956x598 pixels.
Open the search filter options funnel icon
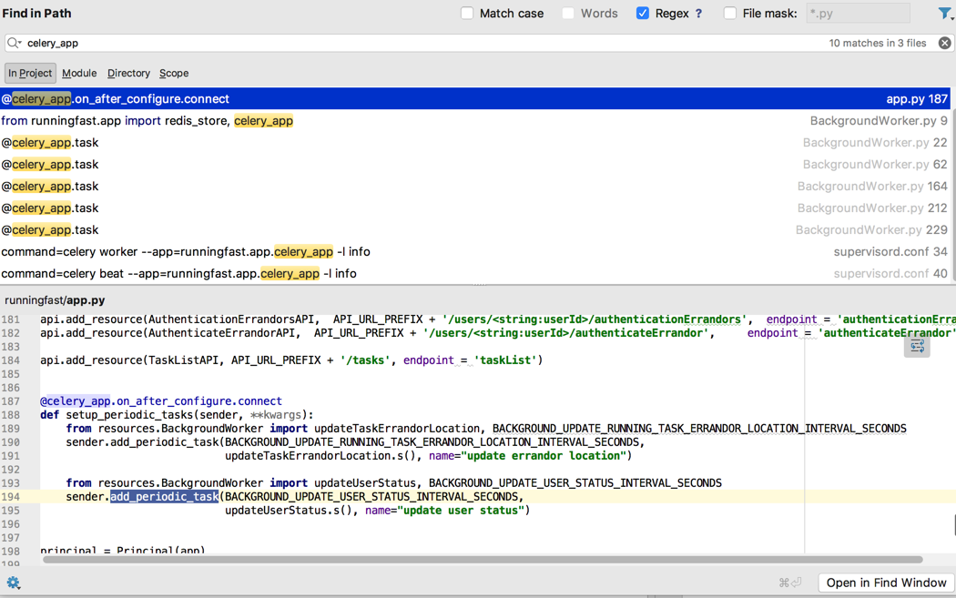point(944,14)
